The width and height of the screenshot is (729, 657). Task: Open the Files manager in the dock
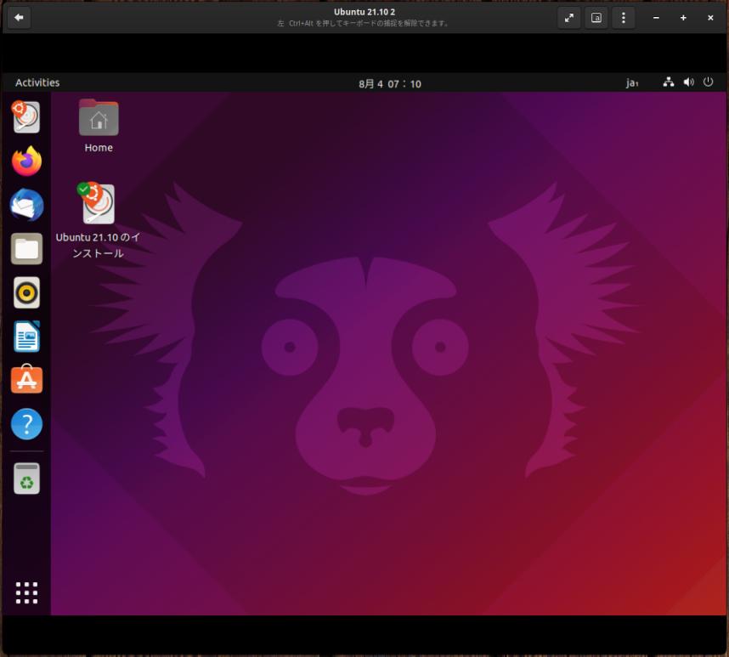pos(26,249)
